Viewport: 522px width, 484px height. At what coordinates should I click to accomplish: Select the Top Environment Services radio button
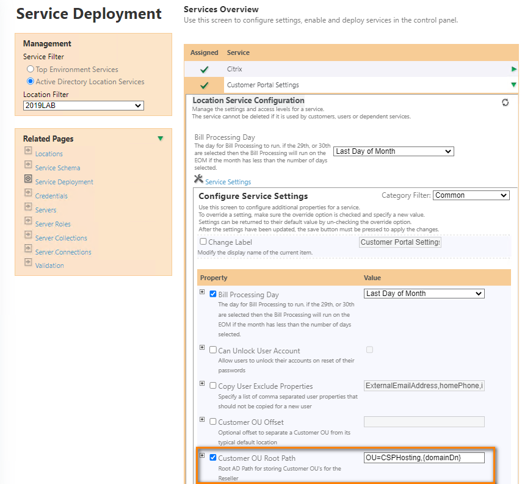tap(31, 70)
